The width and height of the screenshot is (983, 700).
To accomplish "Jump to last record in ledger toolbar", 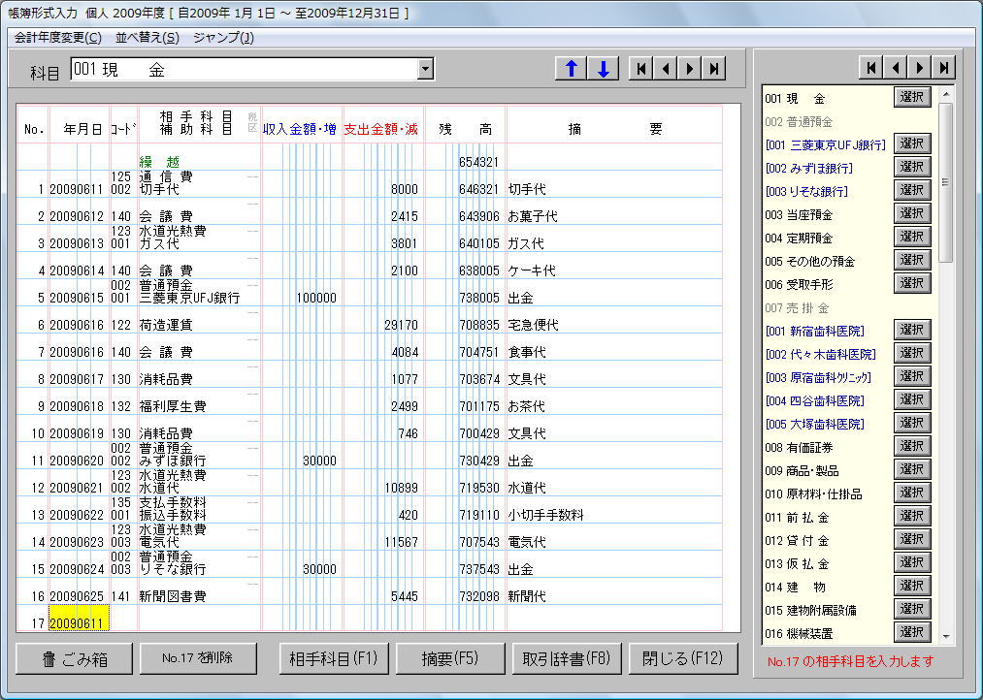I will click(x=714, y=69).
